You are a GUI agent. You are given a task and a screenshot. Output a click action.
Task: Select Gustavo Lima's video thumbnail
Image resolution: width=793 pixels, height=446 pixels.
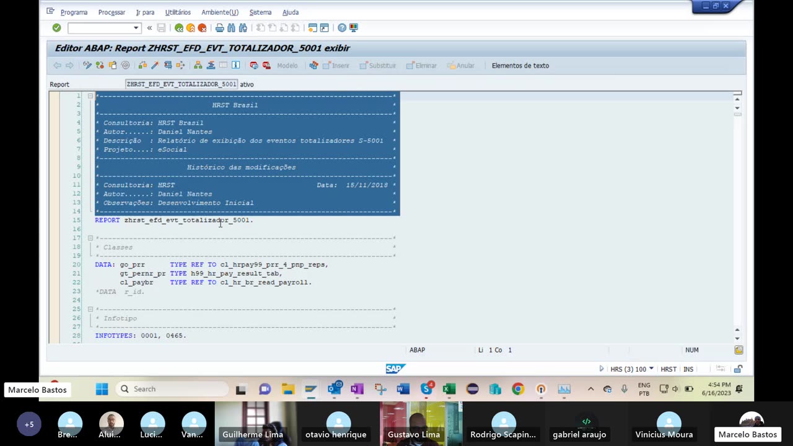[421, 424]
